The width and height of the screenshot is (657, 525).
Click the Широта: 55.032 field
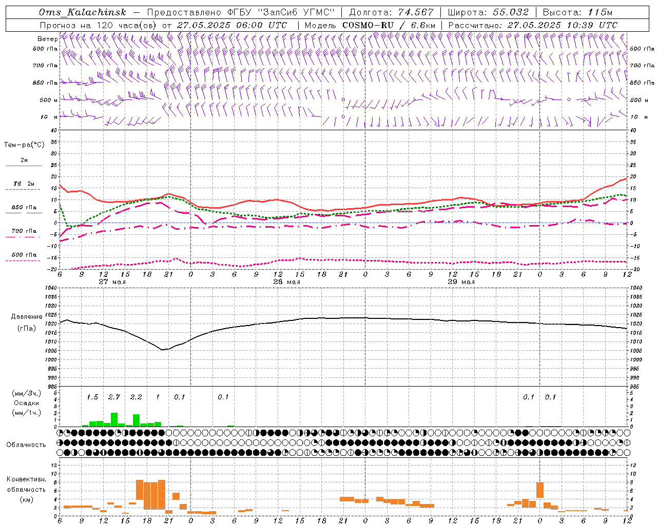point(488,12)
